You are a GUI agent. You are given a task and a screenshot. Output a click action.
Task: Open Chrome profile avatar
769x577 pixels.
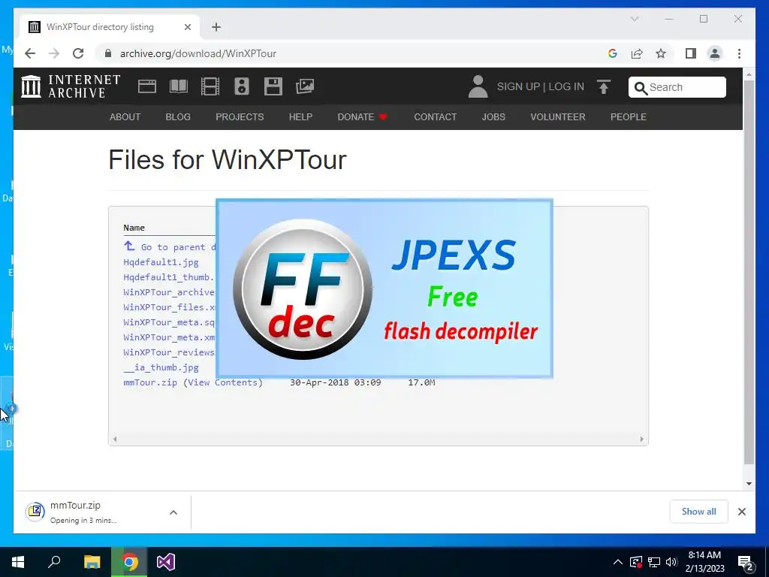click(715, 53)
